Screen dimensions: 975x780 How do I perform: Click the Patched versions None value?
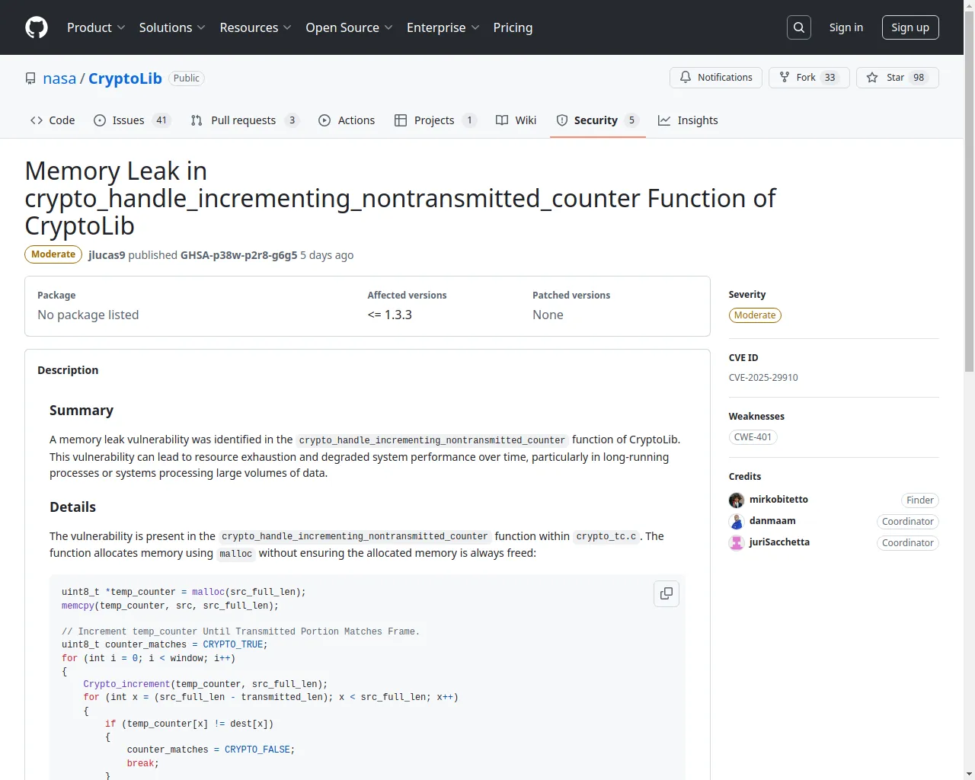(548, 315)
